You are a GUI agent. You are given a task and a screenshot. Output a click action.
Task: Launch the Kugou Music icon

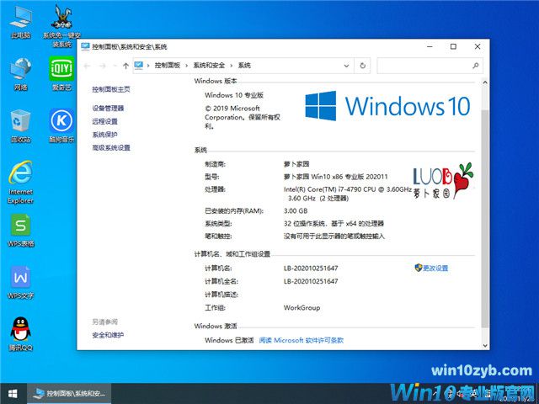coord(61,125)
